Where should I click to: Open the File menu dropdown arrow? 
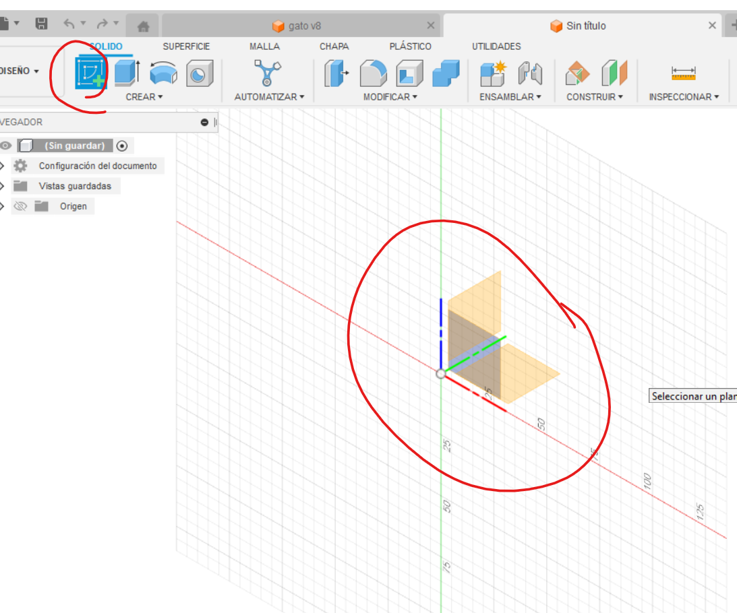[17, 22]
